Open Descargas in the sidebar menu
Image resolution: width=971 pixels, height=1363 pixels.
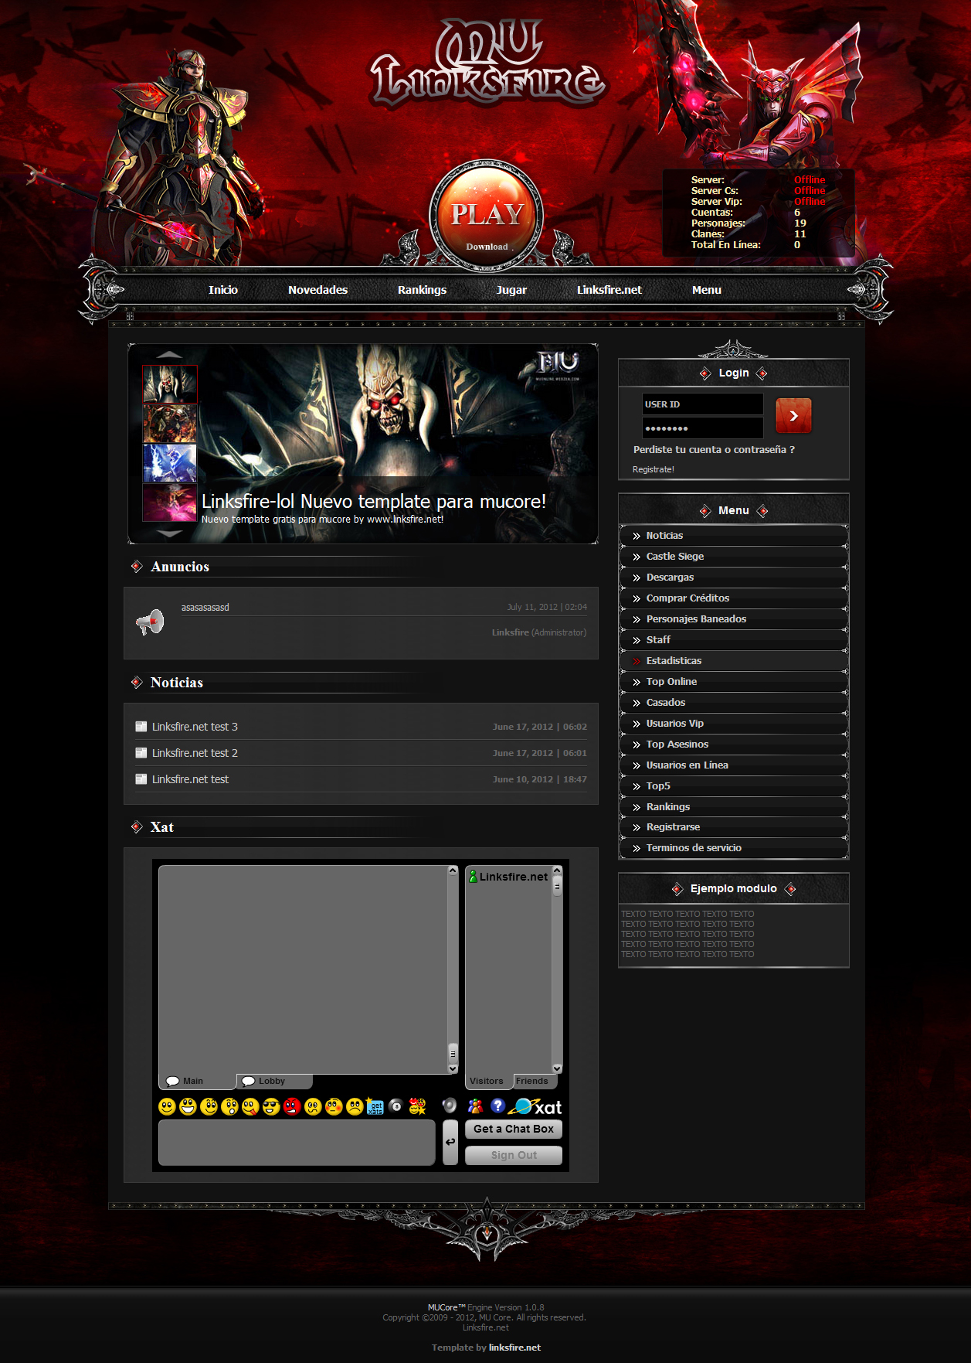[x=734, y=578]
